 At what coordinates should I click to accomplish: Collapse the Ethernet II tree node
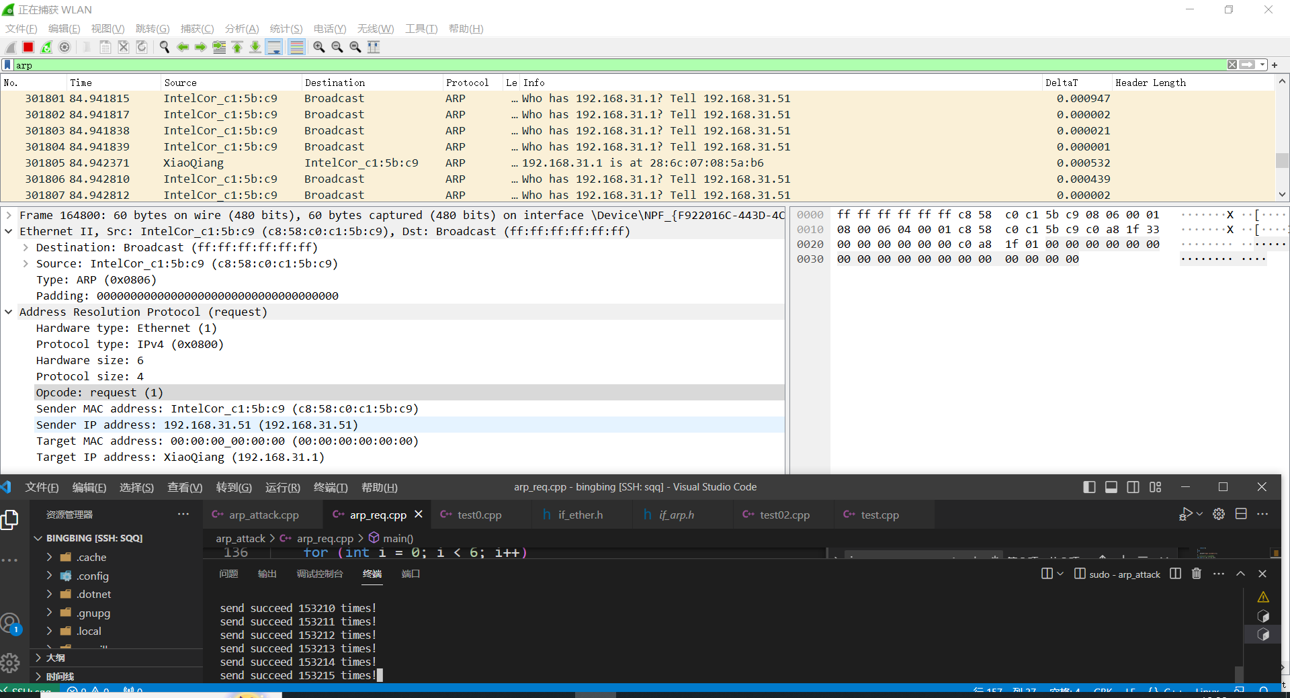(9, 232)
